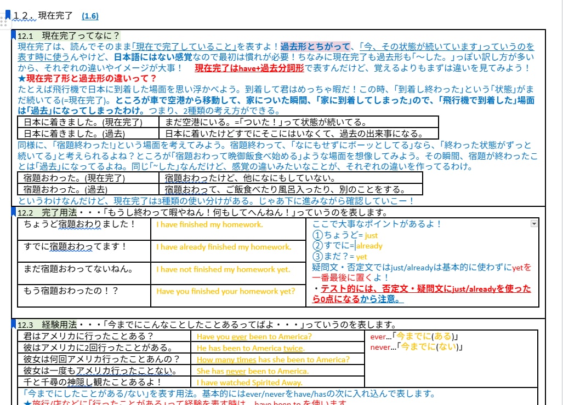Click cell 宿題おわった。(過去)
The height and width of the screenshot is (405, 563).
pos(88,189)
